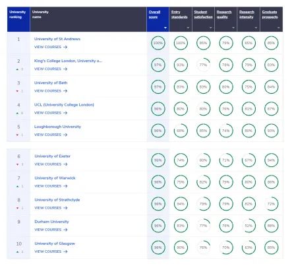Image resolution: width=290 pixels, height=266 pixels.
Task: Click Glasgow entry standards 90% circle
Action: 181,248
